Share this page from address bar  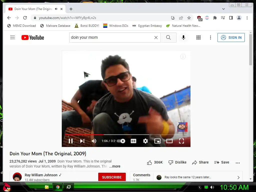click(181, 18)
